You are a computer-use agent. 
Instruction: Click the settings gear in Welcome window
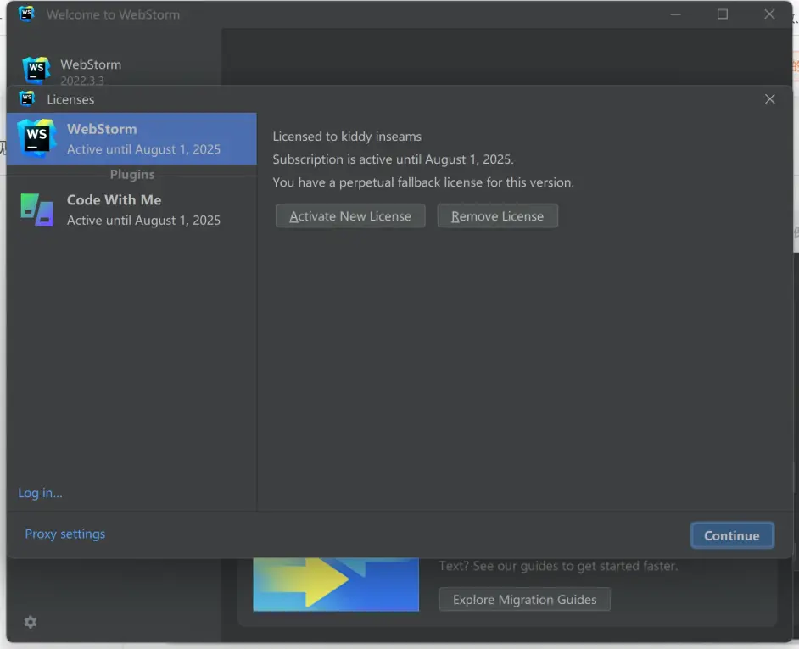[x=31, y=622]
